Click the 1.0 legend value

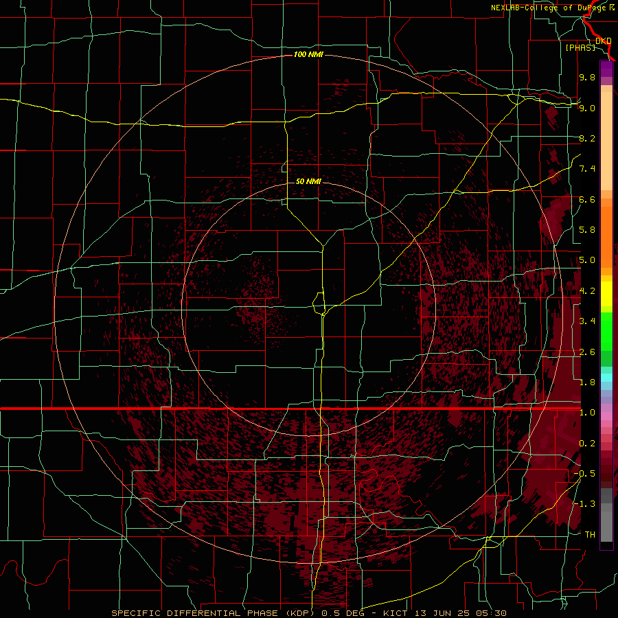pos(587,413)
